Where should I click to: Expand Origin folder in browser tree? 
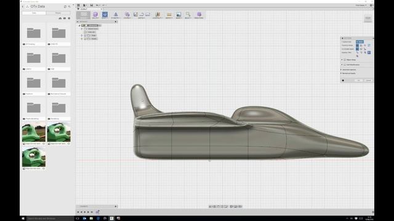pos(82,36)
